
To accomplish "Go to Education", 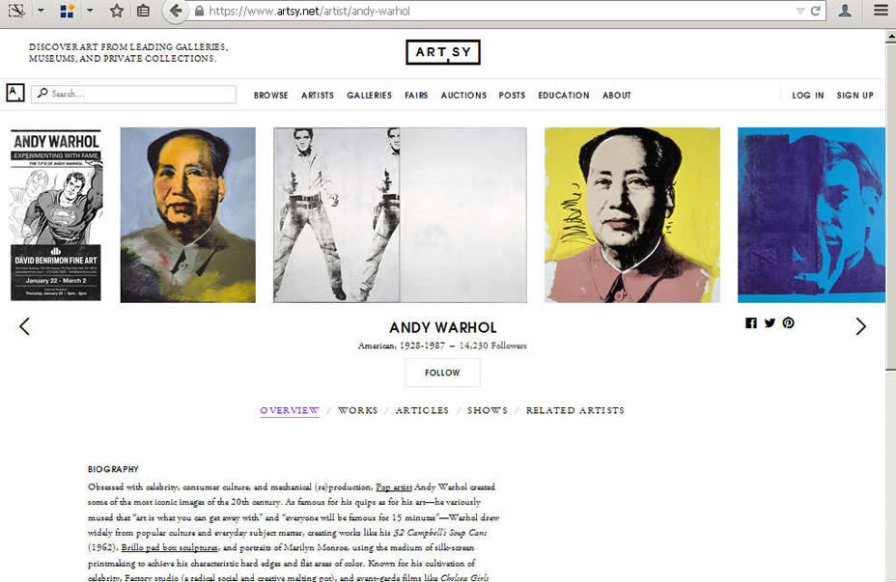I will click(564, 96).
